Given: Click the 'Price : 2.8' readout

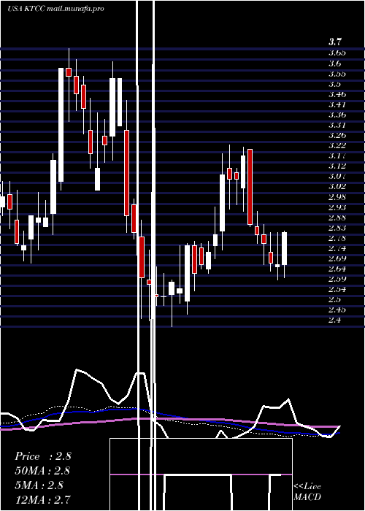Looking at the screenshot, I should coord(42,456).
